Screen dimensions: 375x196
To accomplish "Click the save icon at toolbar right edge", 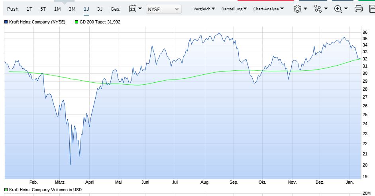I will pos(372,9).
